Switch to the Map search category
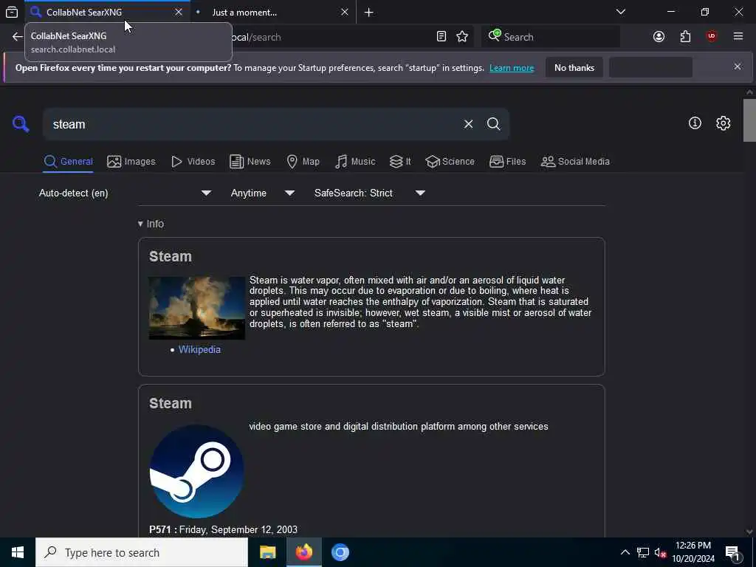 [x=303, y=162]
